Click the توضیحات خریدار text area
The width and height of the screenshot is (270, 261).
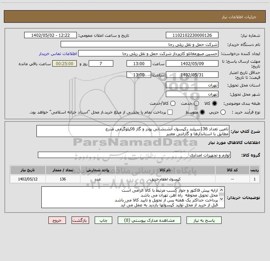tap(133, 197)
